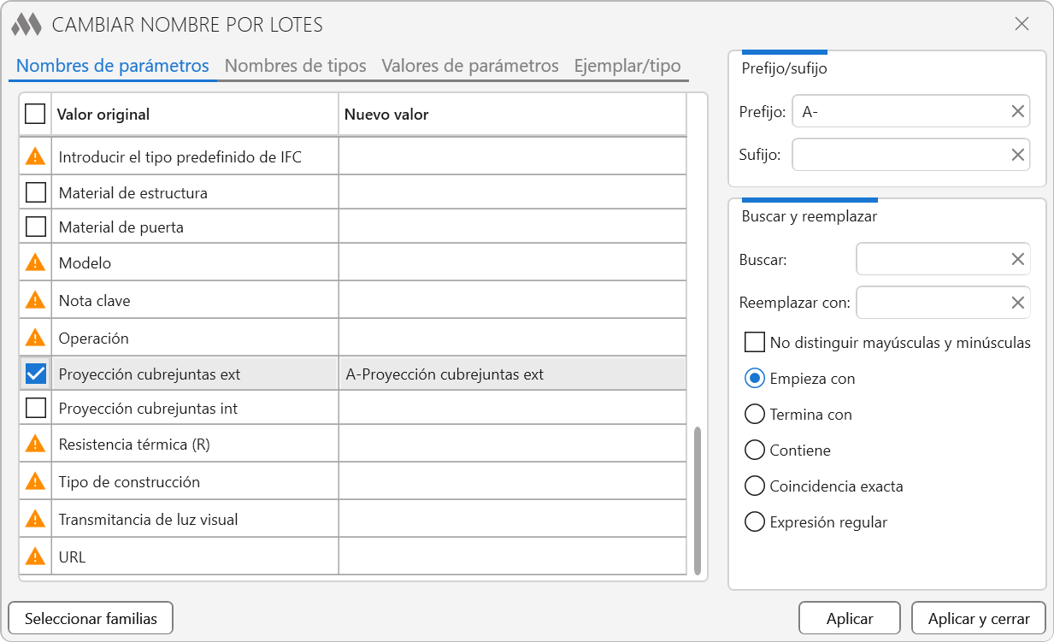This screenshot has height=642, width=1054.
Task: Click warning icon next to Modelo
Action: tap(35, 262)
